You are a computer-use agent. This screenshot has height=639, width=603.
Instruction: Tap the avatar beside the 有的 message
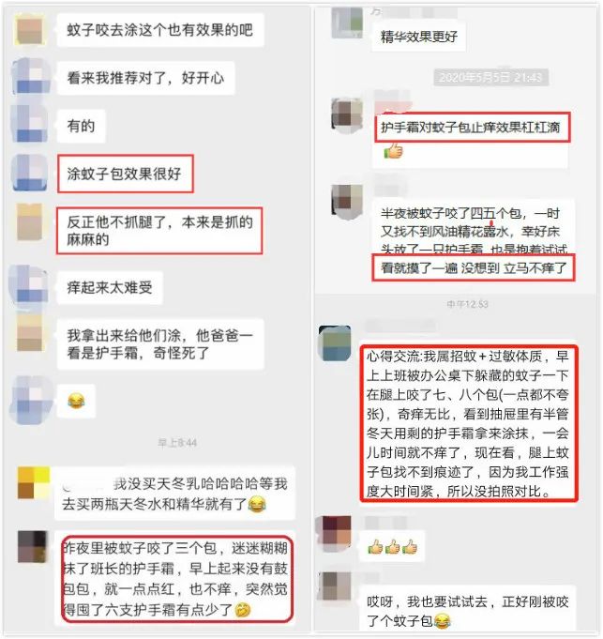[x=30, y=124]
